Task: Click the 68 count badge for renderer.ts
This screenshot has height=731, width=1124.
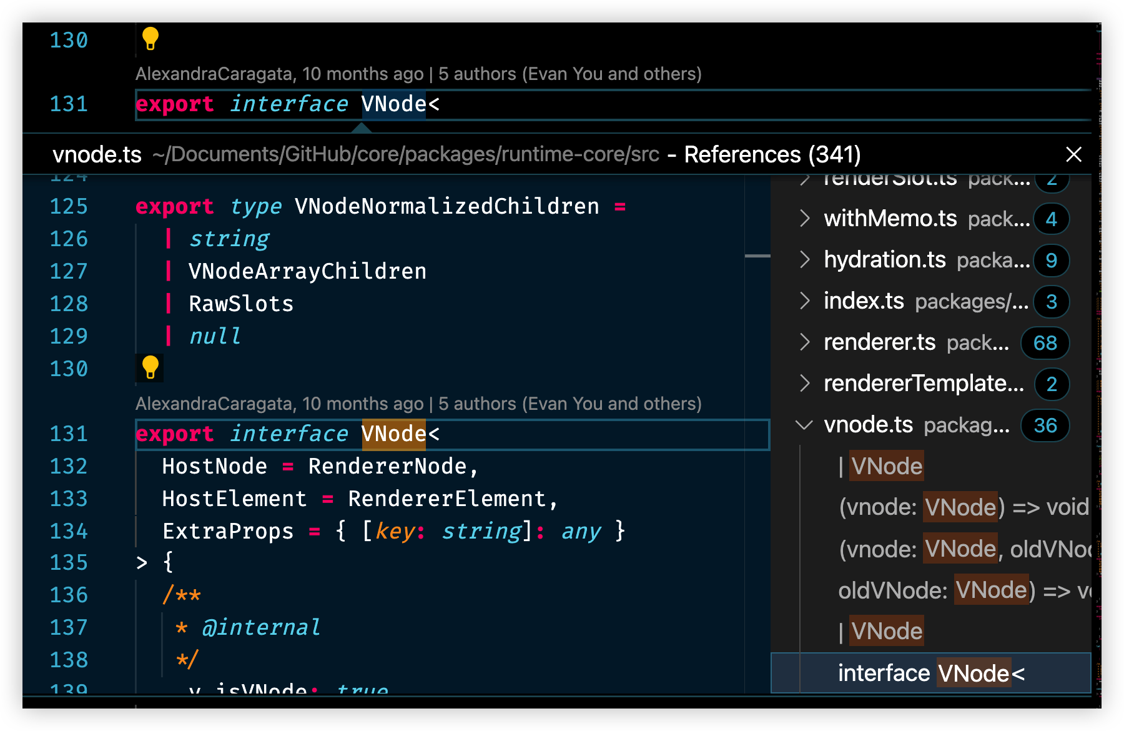Action: [x=1045, y=343]
